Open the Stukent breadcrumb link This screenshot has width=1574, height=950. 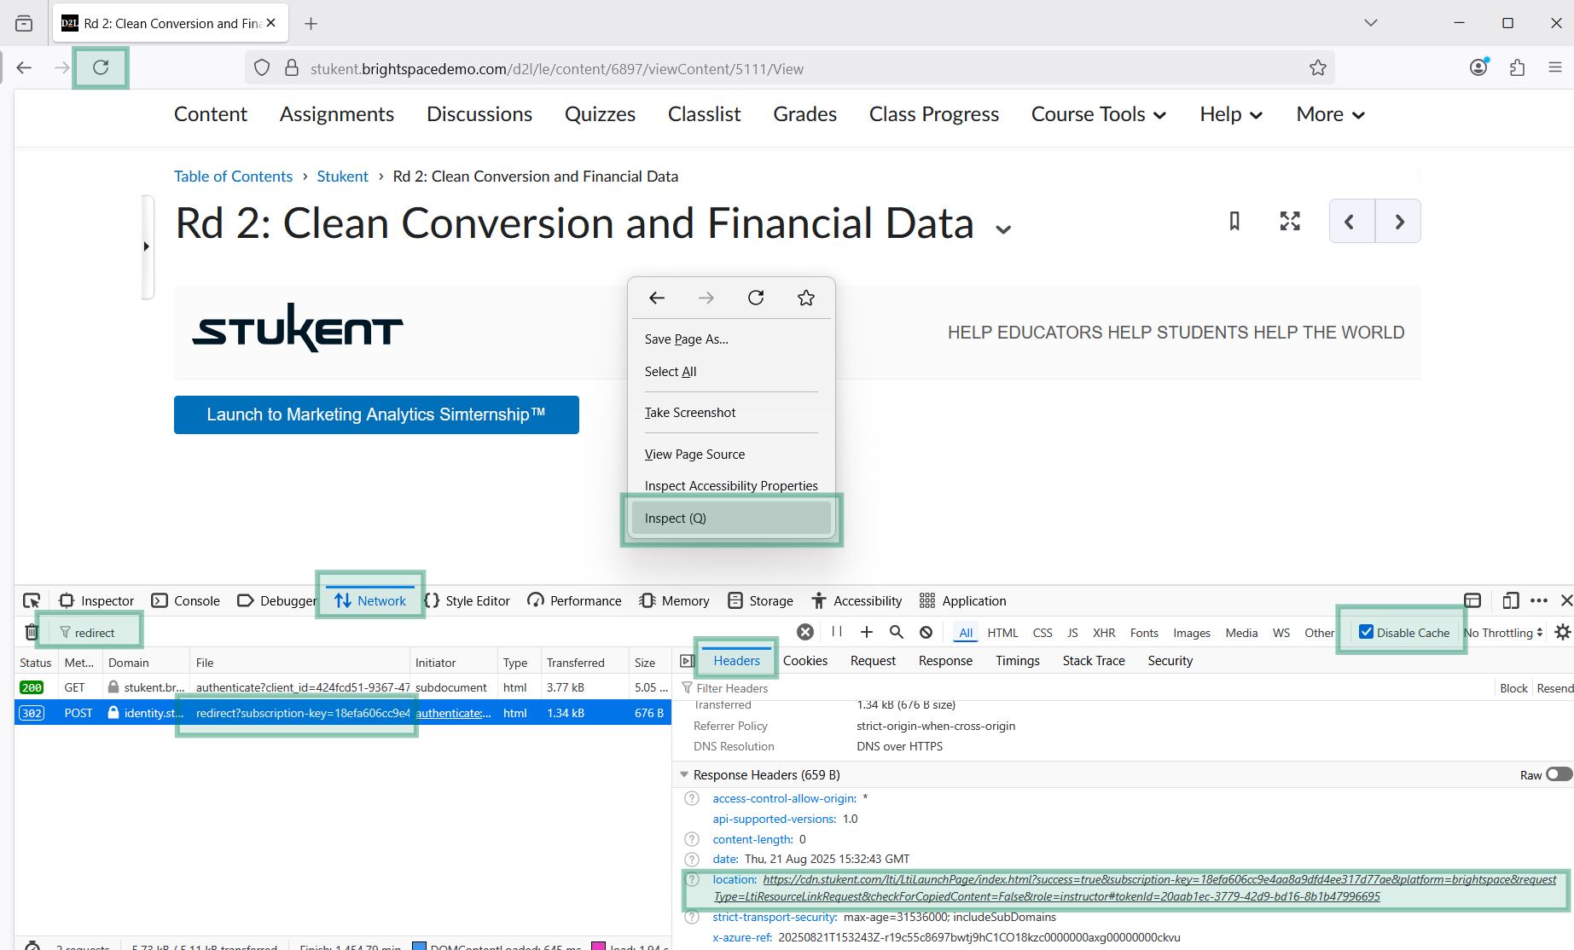(342, 177)
